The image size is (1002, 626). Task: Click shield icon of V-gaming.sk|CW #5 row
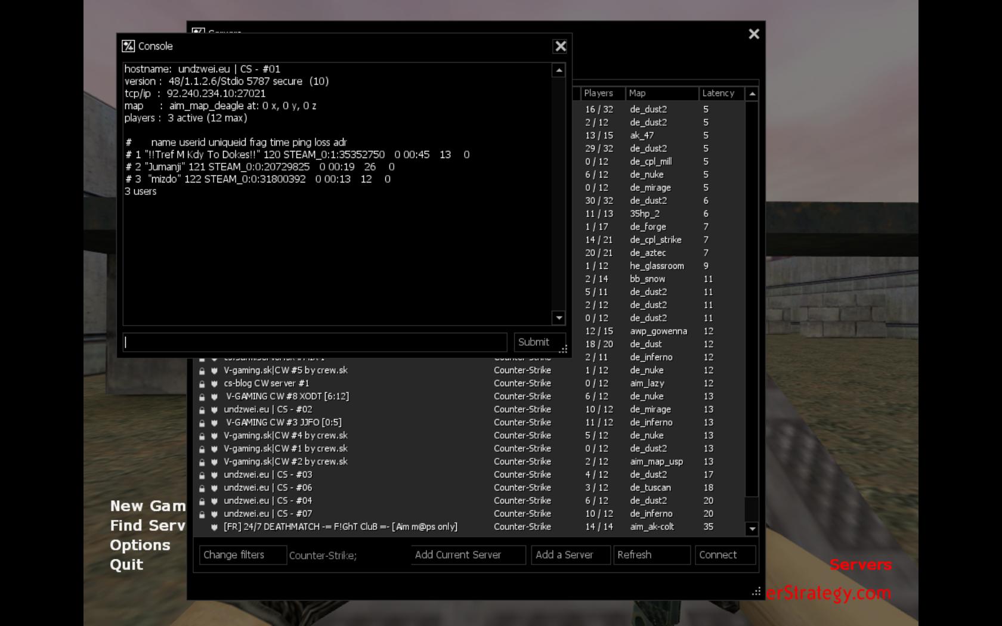[x=214, y=371]
